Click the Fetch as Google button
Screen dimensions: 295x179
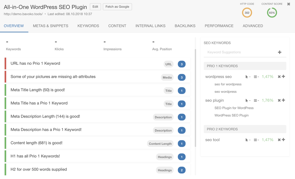click(x=117, y=7)
